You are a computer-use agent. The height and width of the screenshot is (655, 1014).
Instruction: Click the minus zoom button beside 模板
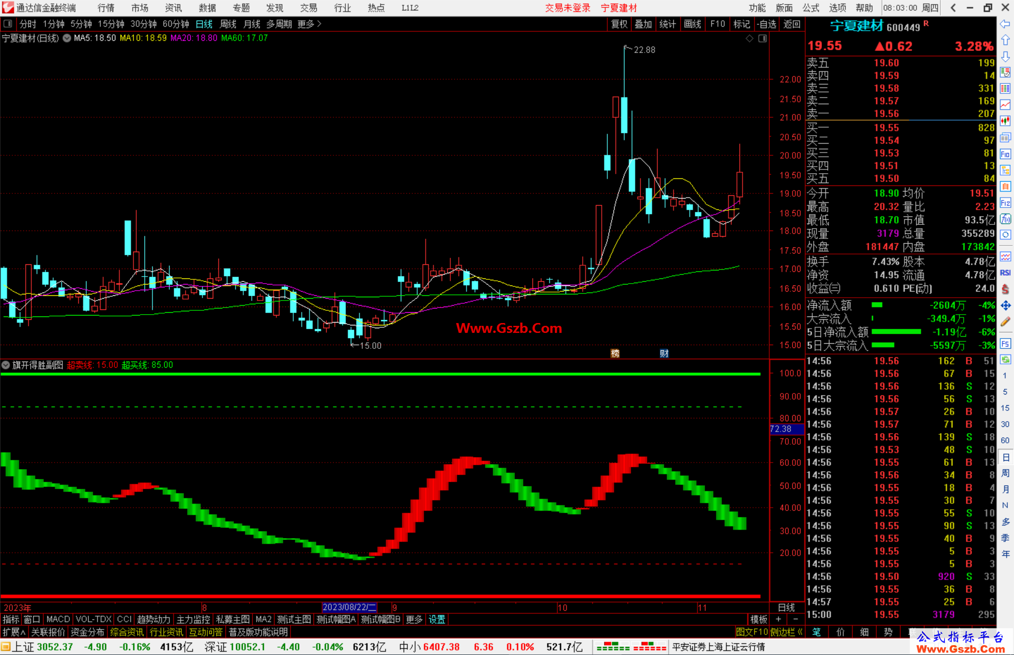click(795, 619)
